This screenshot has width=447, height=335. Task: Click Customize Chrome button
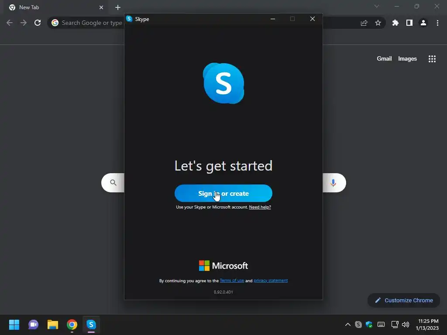point(404,300)
